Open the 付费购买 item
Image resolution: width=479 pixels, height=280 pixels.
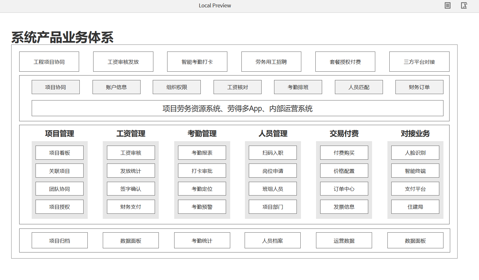(344, 153)
